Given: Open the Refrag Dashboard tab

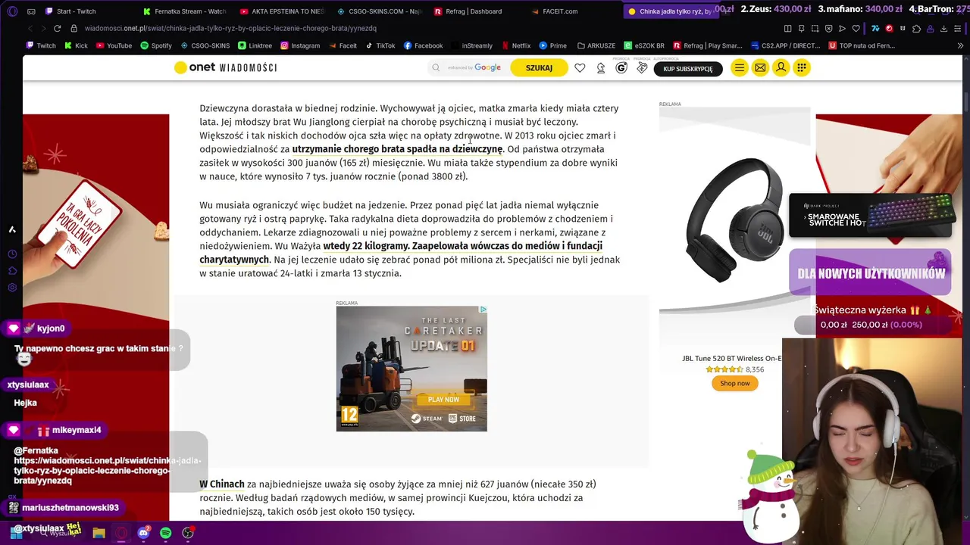Looking at the screenshot, I should click(x=475, y=11).
